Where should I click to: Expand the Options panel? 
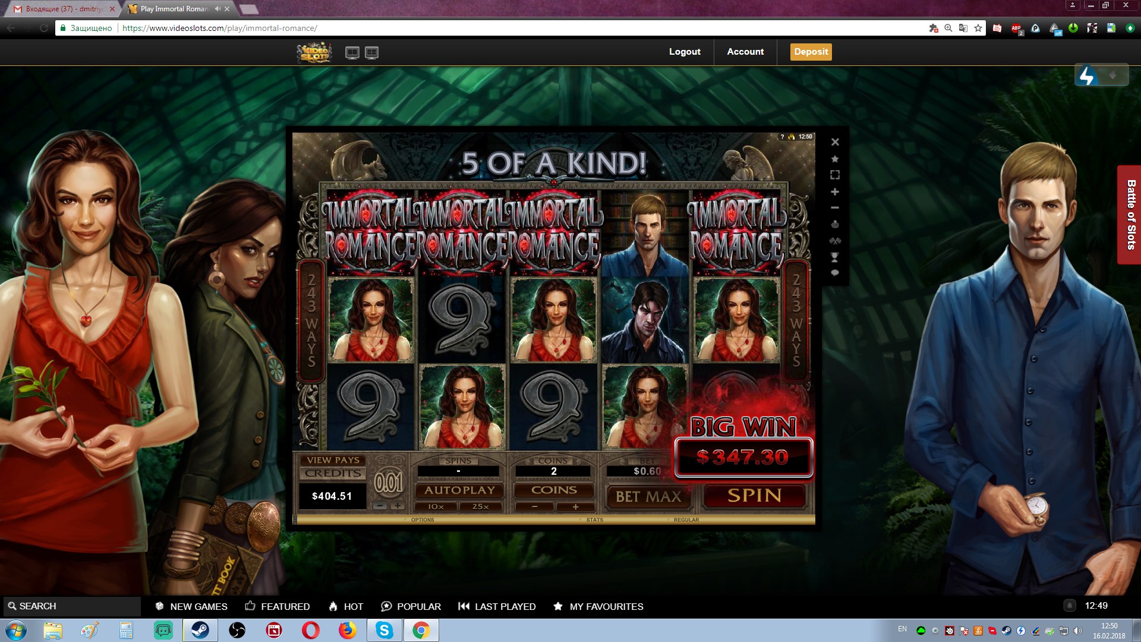[x=422, y=520]
